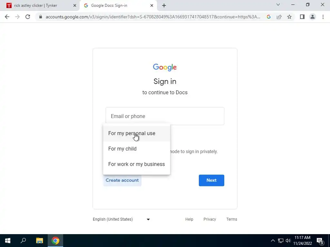Open File Explorer from the taskbar
330x247 pixels.
pyautogui.click(x=39, y=241)
